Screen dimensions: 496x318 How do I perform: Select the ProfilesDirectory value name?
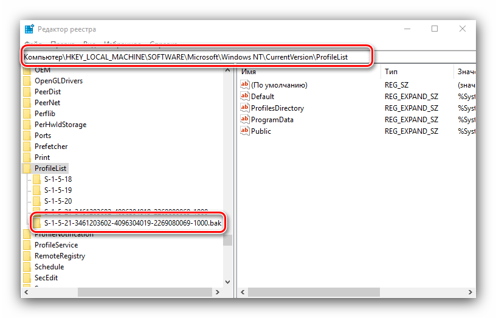(277, 108)
